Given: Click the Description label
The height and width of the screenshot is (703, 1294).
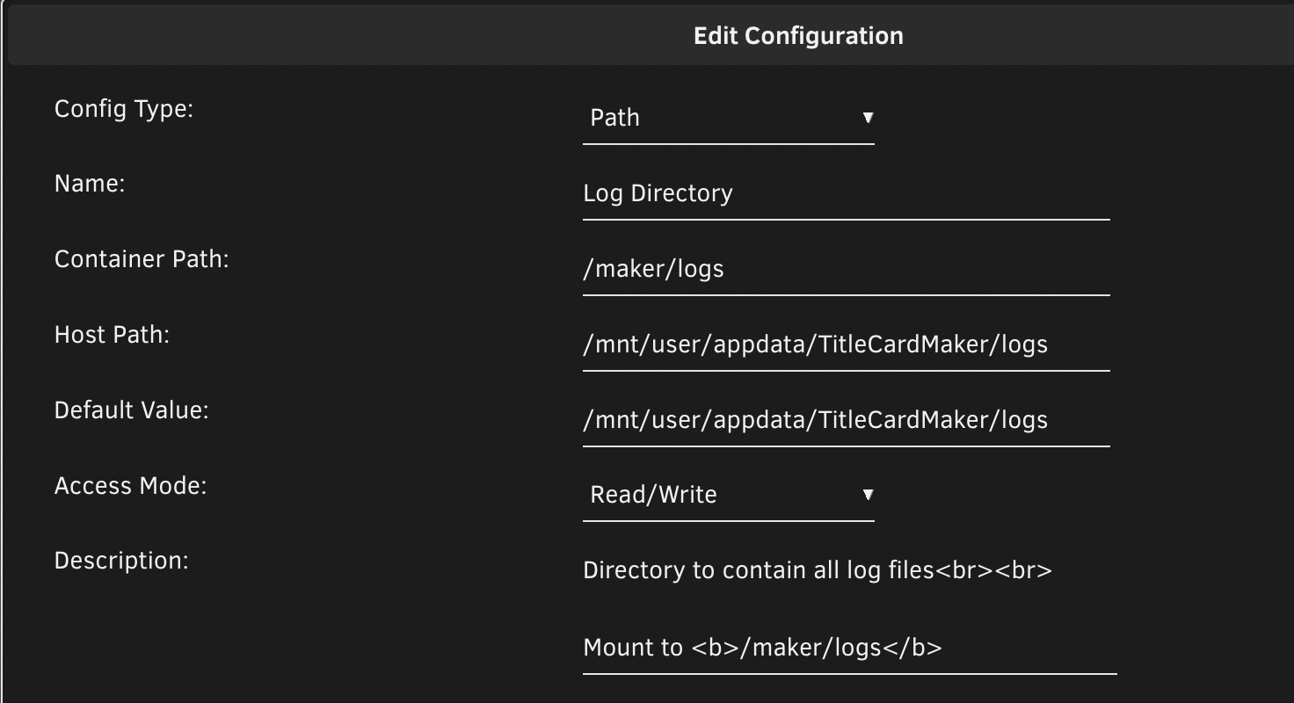Looking at the screenshot, I should click(x=121, y=560).
